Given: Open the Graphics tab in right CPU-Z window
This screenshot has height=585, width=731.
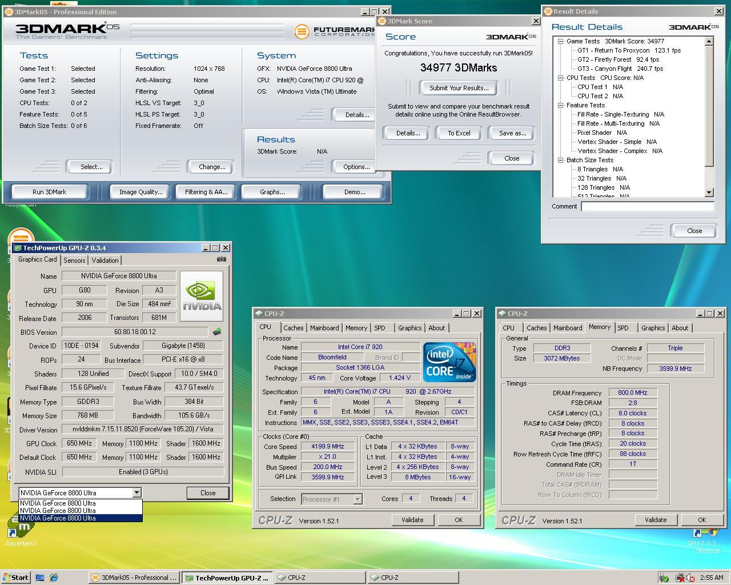Looking at the screenshot, I should pos(653,328).
